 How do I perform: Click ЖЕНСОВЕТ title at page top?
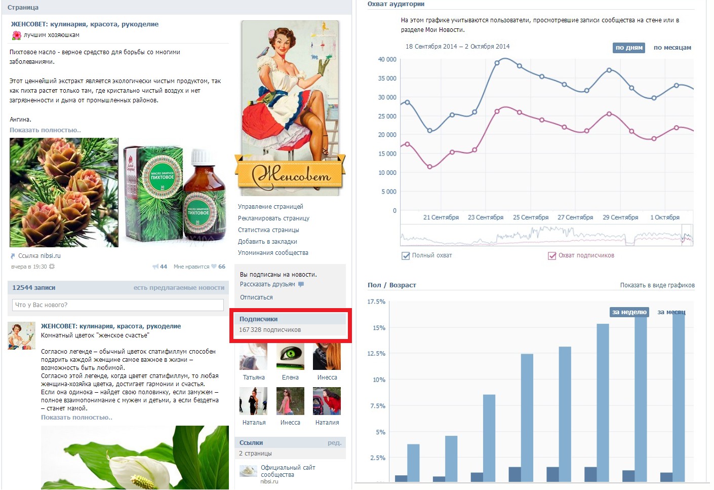click(85, 24)
